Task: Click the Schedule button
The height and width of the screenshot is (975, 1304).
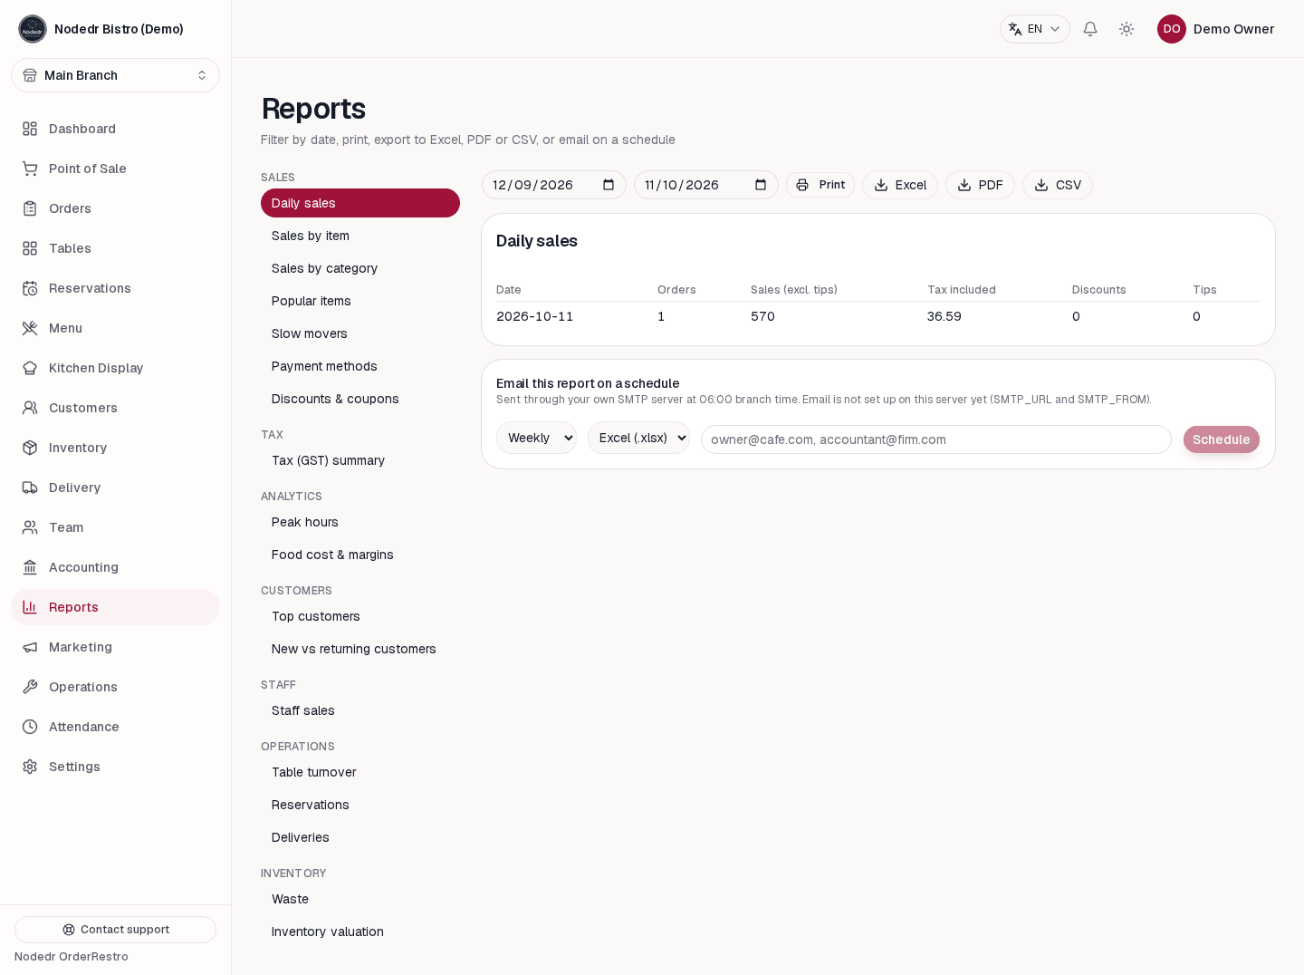Action: (1222, 439)
